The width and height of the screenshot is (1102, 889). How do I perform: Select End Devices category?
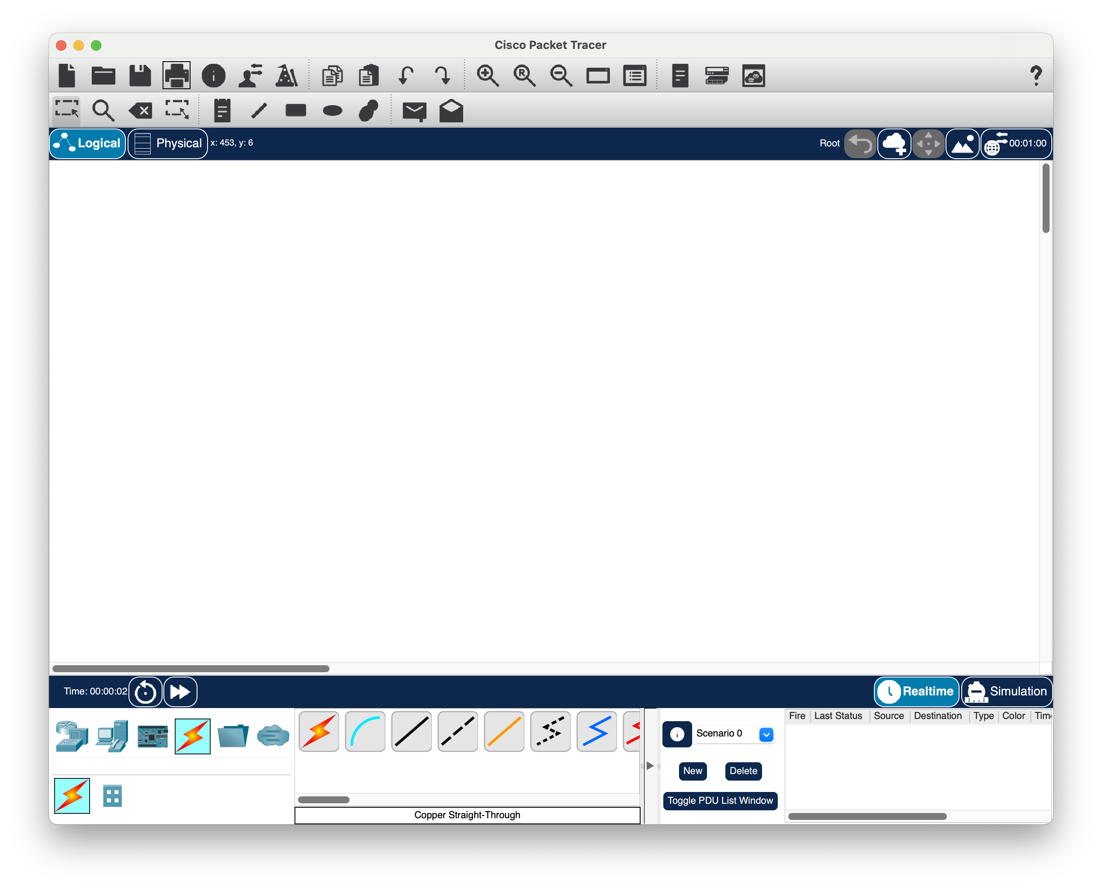click(112, 736)
